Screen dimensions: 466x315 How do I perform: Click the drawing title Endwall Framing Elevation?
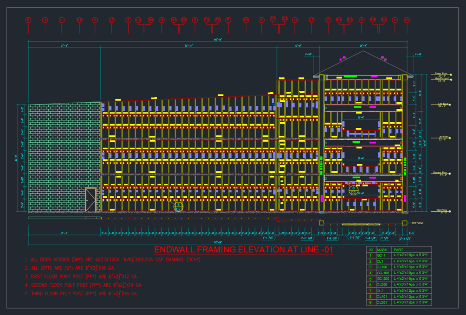coord(244,250)
